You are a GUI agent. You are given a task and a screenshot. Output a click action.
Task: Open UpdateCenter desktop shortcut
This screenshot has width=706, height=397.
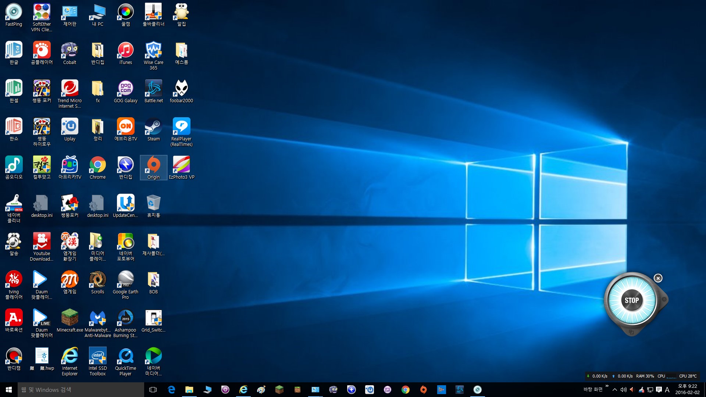[x=125, y=206]
